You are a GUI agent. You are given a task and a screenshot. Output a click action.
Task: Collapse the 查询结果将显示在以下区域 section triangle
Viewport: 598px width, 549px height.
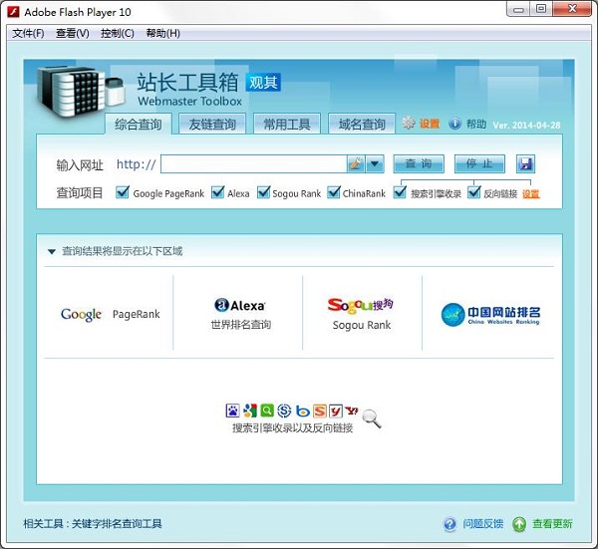[52, 252]
